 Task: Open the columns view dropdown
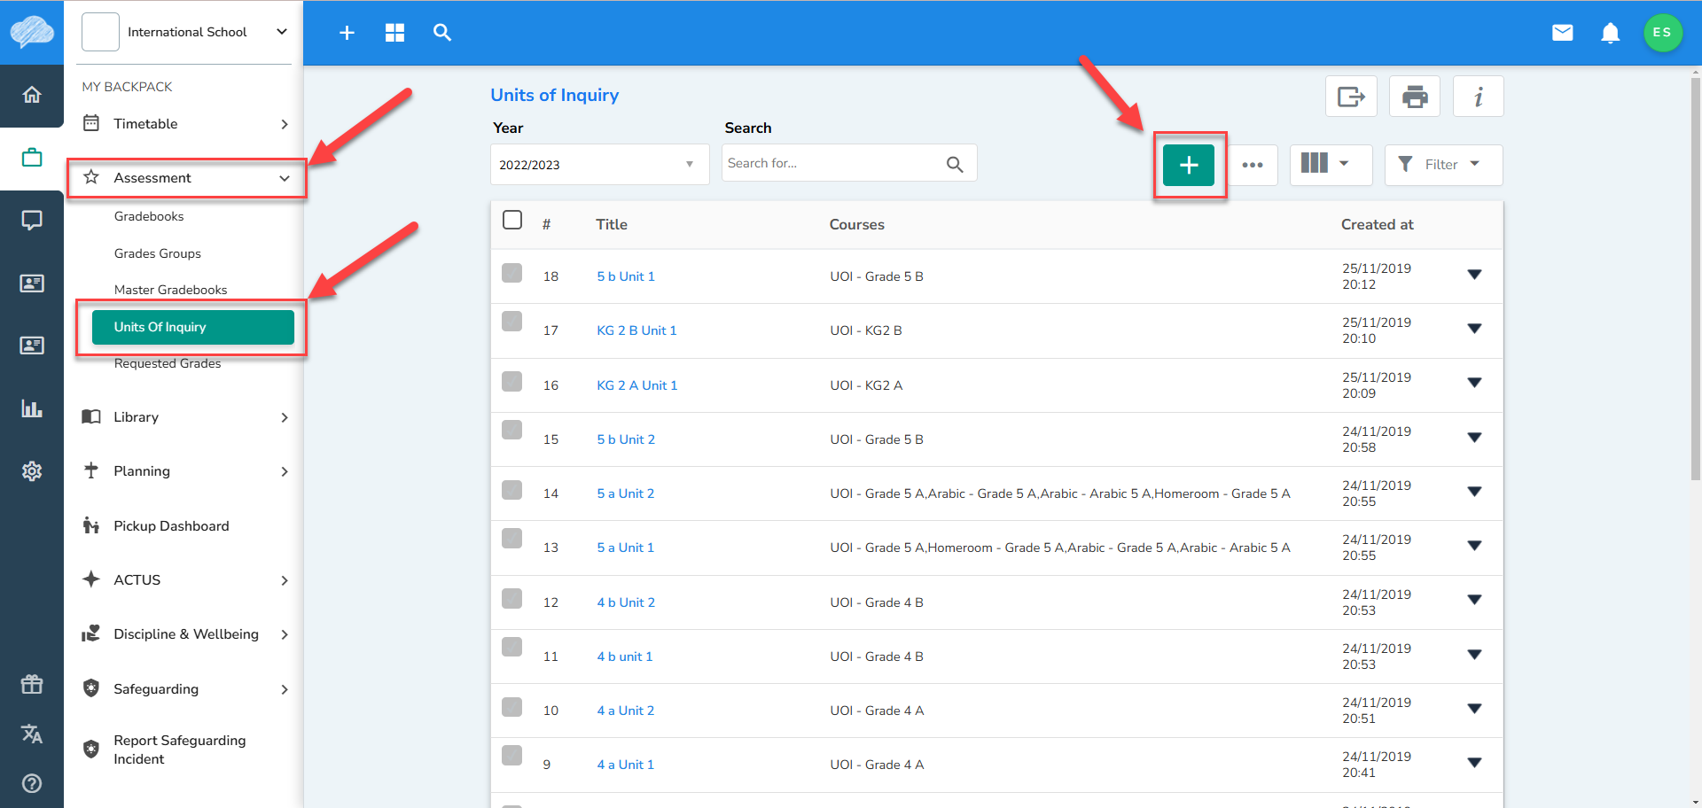coord(1331,165)
